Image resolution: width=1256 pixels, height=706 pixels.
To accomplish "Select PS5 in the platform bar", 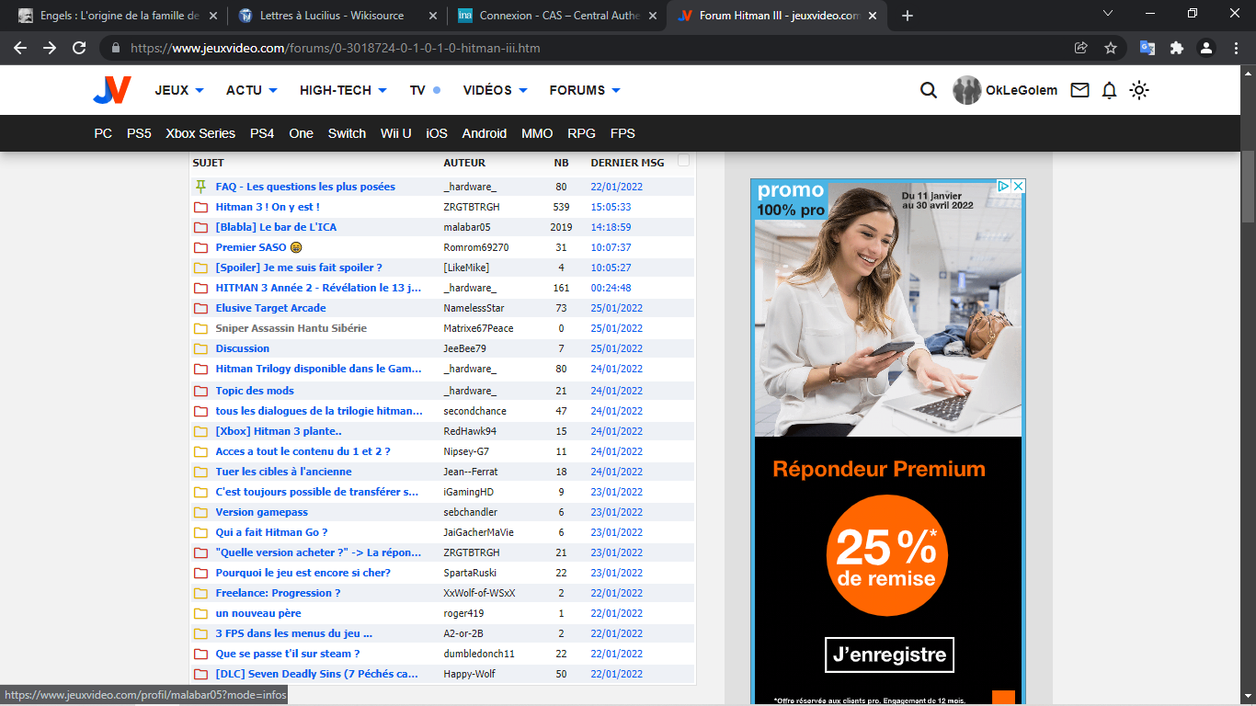I will coord(139,133).
